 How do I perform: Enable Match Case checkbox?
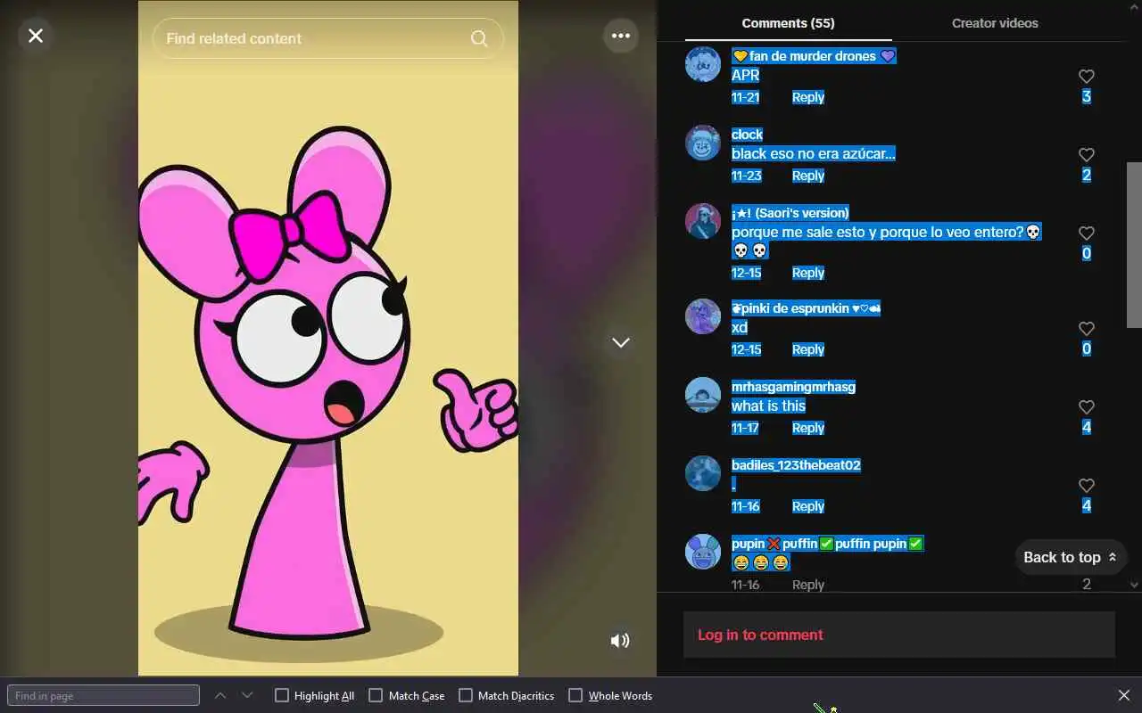(x=376, y=695)
